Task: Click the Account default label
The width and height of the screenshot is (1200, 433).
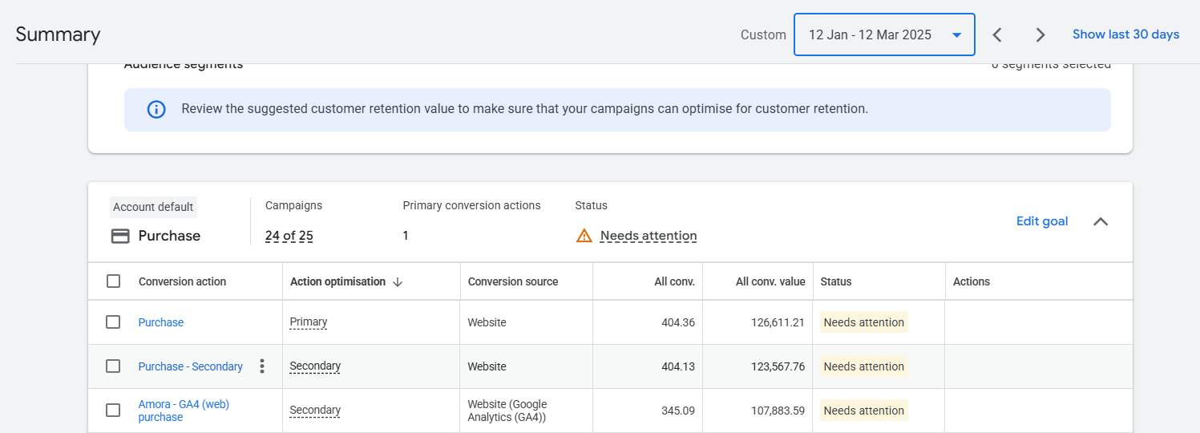Action: click(x=153, y=207)
